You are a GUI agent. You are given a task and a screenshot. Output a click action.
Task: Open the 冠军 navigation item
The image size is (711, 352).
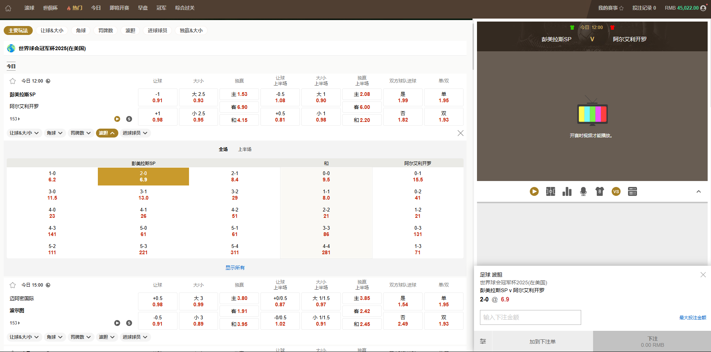[x=161, y=8]
